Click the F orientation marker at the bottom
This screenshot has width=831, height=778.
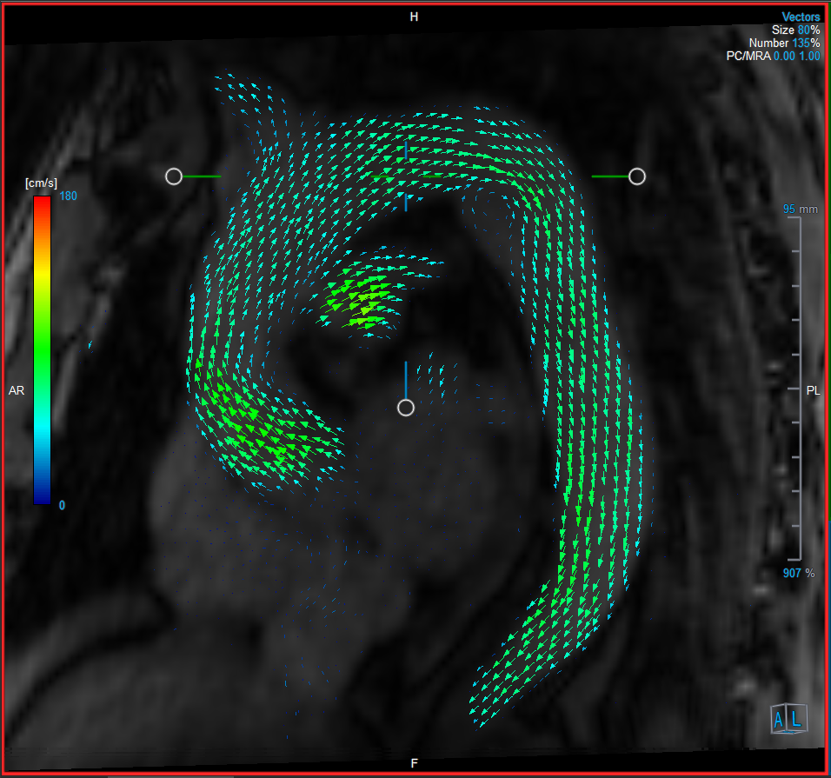pyautogui.click(x=415, y=763)
